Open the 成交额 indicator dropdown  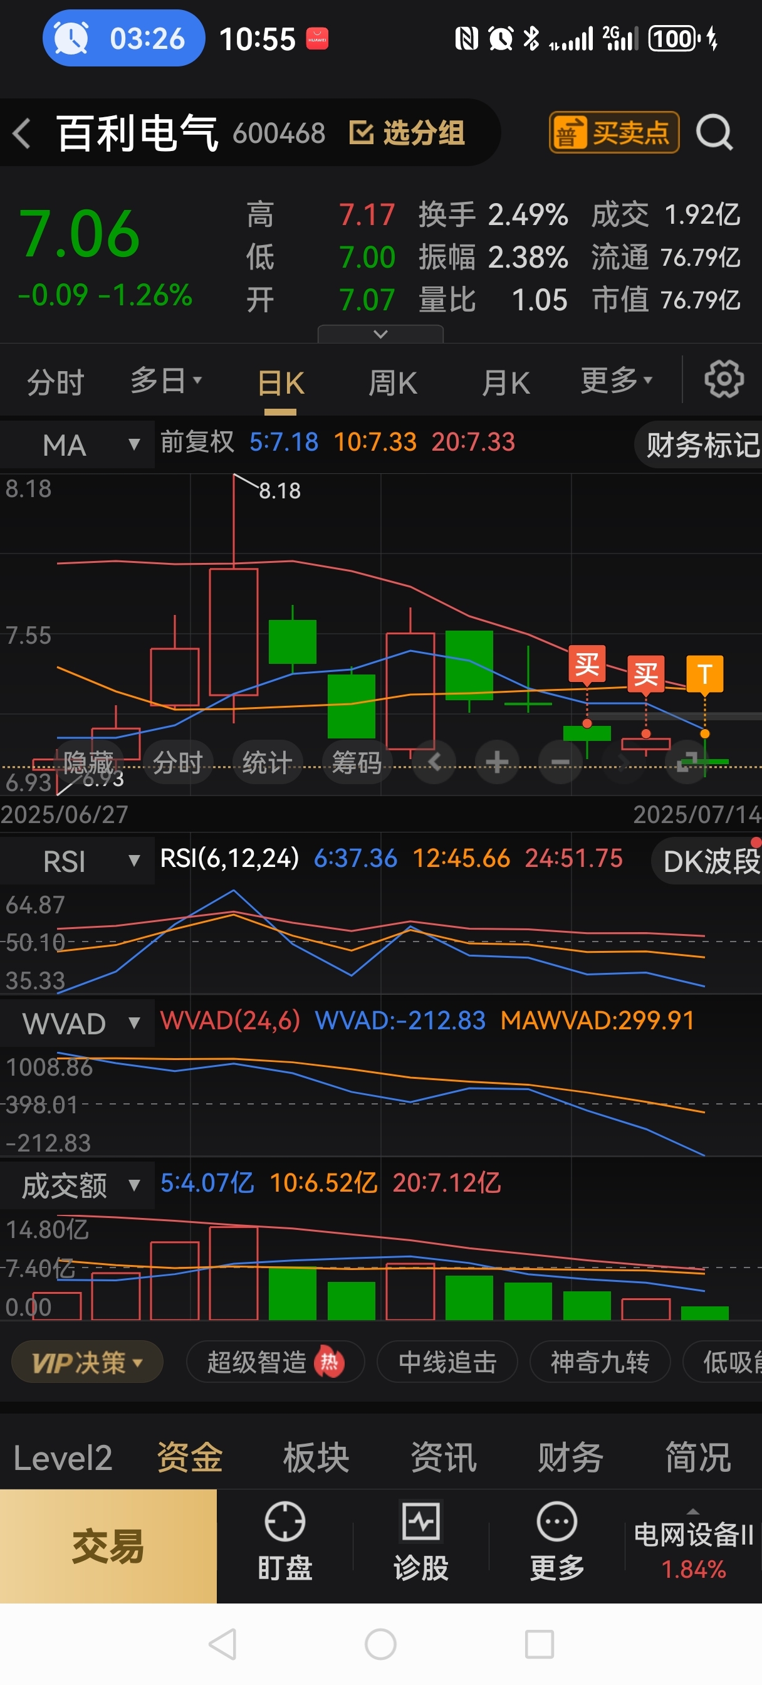click(77, 1185)
